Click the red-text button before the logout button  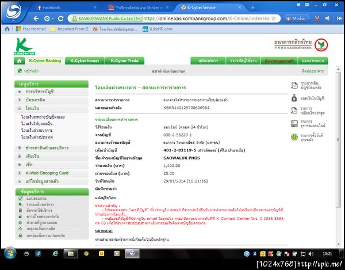pyautogui.click(x=279, y=61)
